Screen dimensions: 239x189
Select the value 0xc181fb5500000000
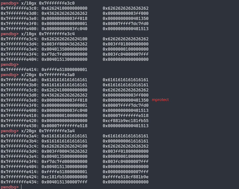click(x=64, y=177)
